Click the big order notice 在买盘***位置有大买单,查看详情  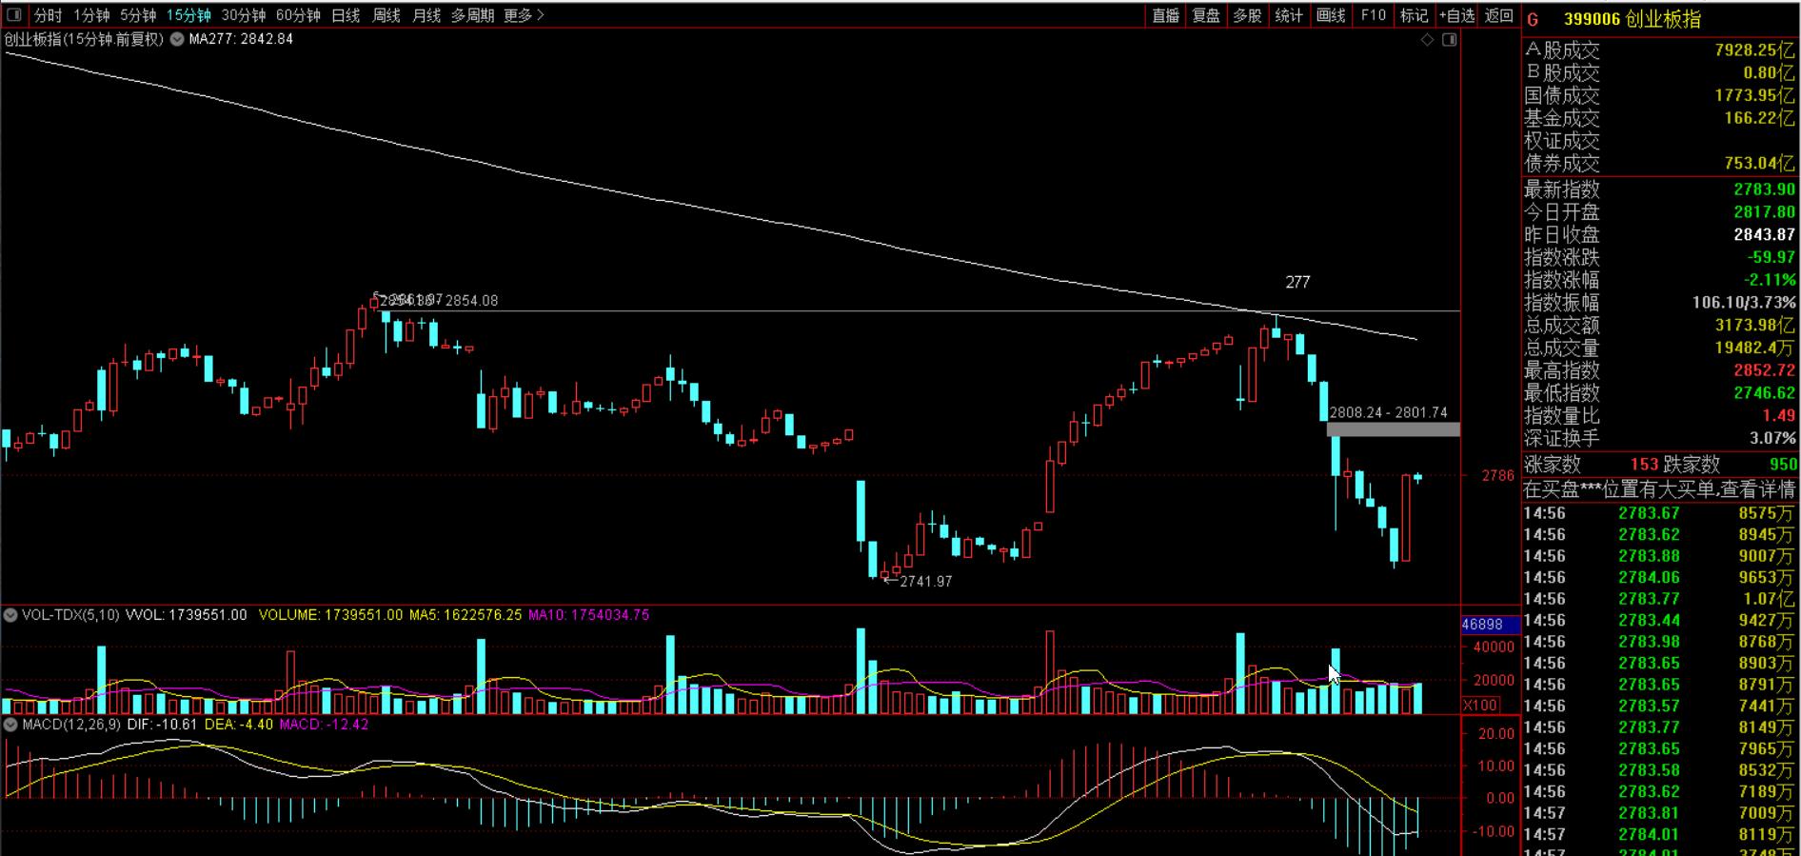(x=1659, y=489)
